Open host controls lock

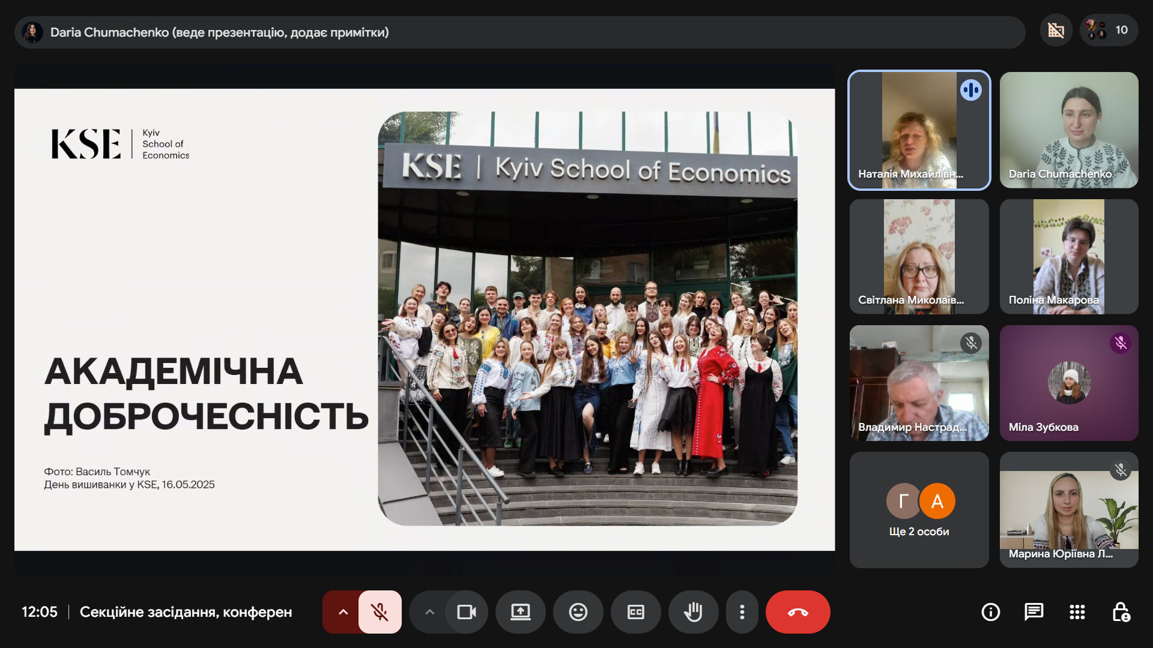[x=1121, y=612]
